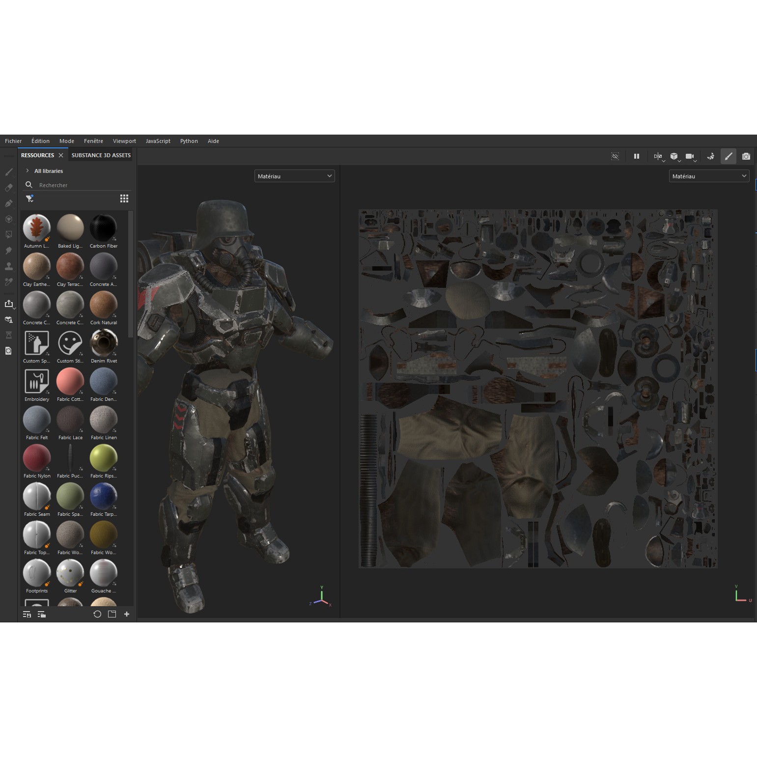Select the Clone stamp tool
Screen dimensions: 757x757
(9, 266)
